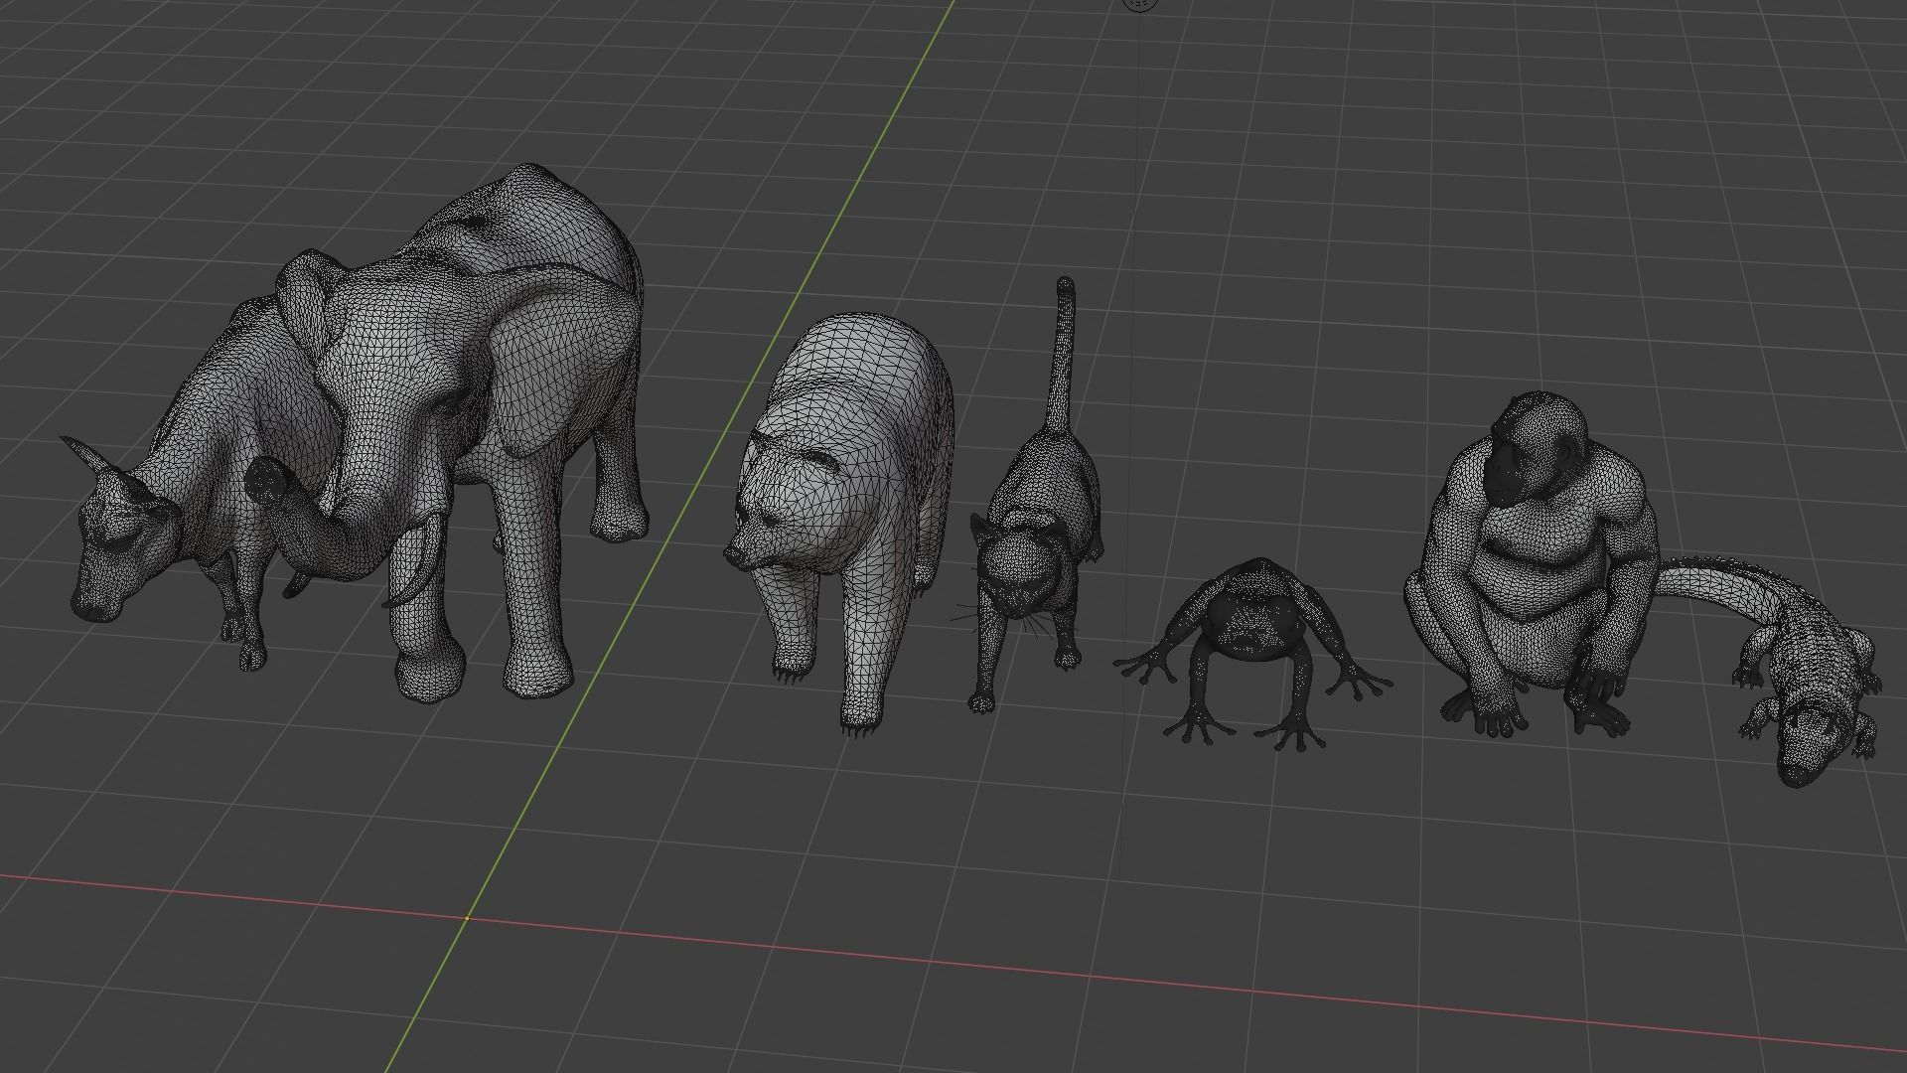
Task: Click the world origin point
Action: [x=467, y=918]
